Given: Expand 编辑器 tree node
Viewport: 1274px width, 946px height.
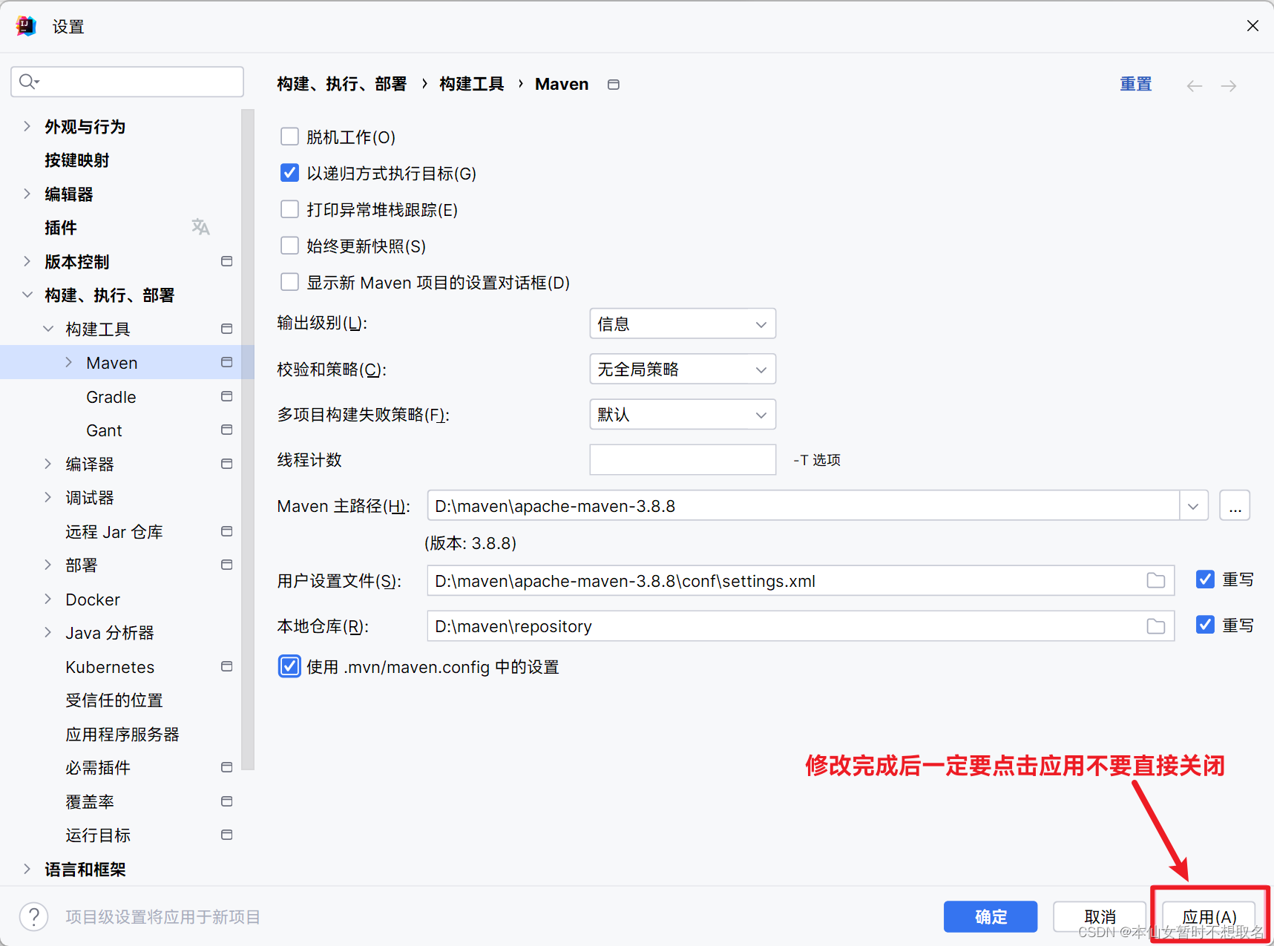Looking at the screenshot, I should point(27,194).
